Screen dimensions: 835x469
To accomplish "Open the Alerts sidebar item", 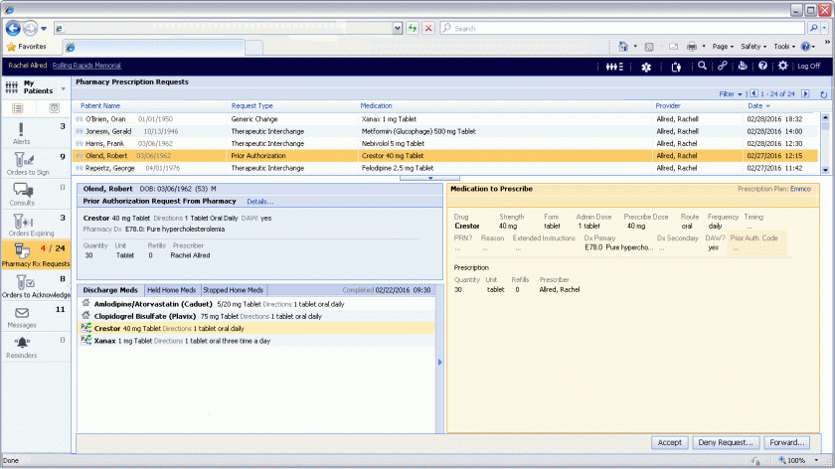I will point(22,134).
